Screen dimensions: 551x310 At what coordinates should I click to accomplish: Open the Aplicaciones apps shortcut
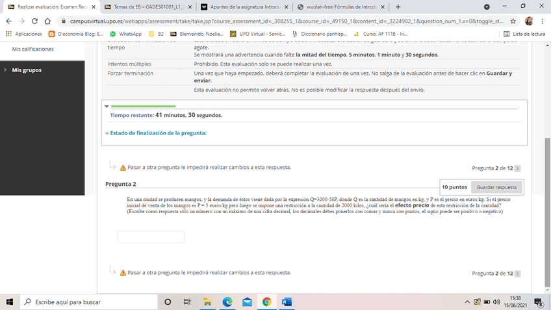pyautogui.click(x=23, y=34)
